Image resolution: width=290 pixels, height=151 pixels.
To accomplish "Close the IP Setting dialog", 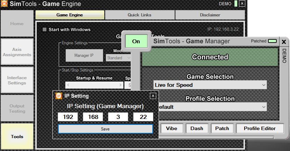I will coord(153,96).
